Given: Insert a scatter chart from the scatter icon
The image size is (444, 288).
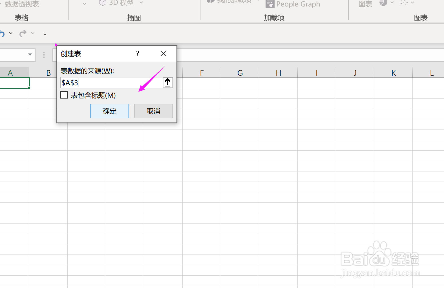Looking at the screenshot, I should [404, 3].
